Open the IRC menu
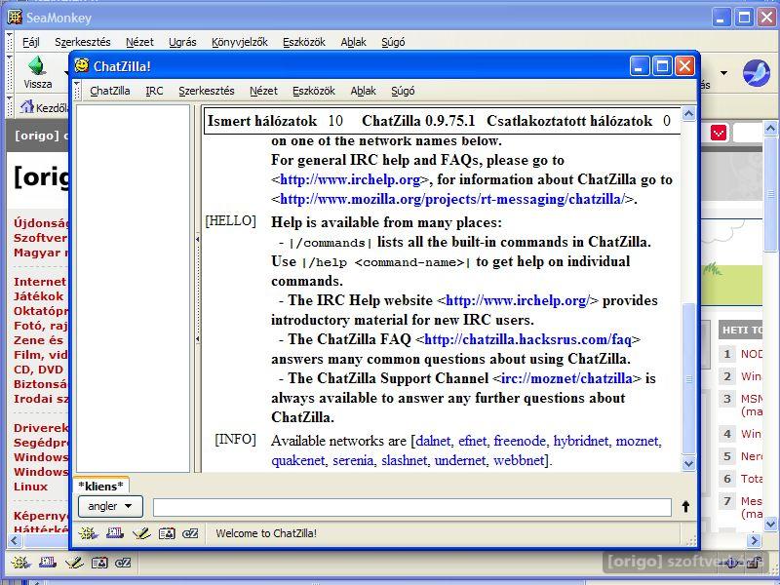 coord(154,91)
